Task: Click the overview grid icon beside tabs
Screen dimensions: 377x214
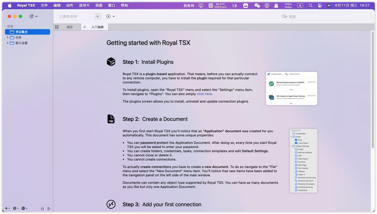Action: pyautogui.click(x=57, y=27)
